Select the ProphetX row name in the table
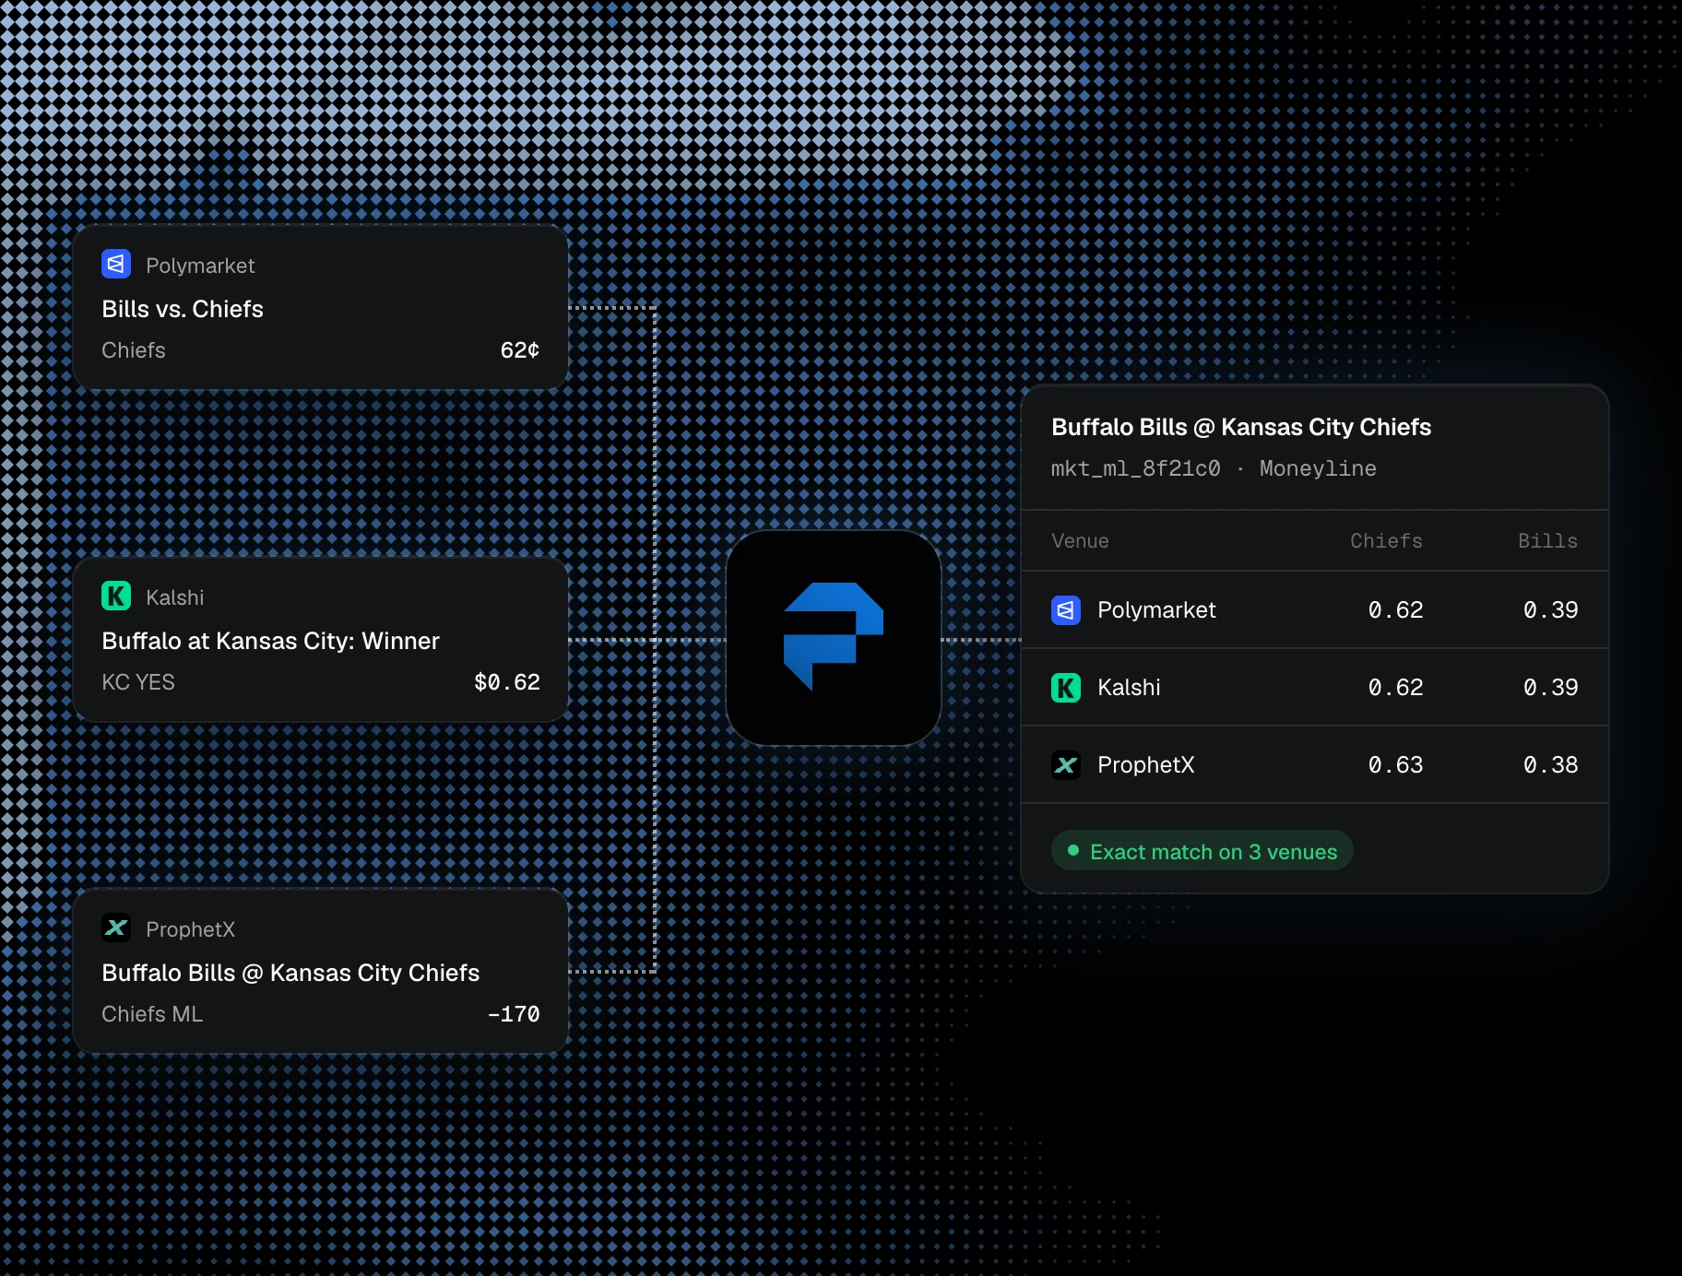This screenshot has height=1276, width=1682. click(x=1146, y=765)
